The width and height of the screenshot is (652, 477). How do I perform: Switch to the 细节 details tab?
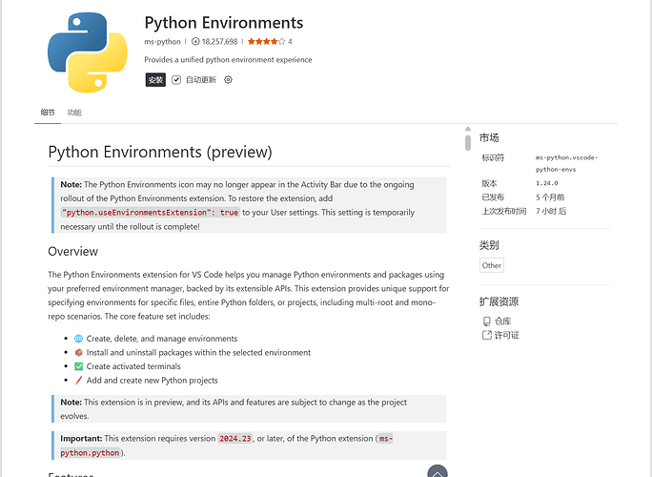coord(48,113)
